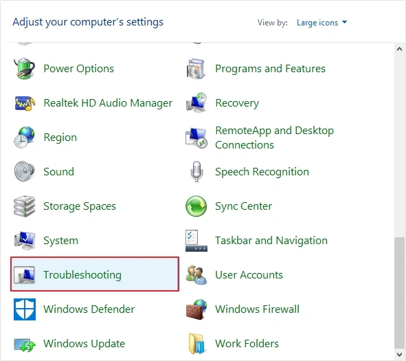Open the Troubleshooting icon
This screenshot has width=406, height=361.
coord(24,274)
